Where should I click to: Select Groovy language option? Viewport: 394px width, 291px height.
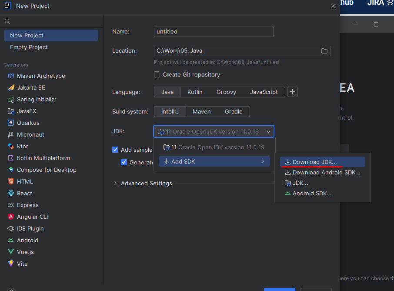226,92
